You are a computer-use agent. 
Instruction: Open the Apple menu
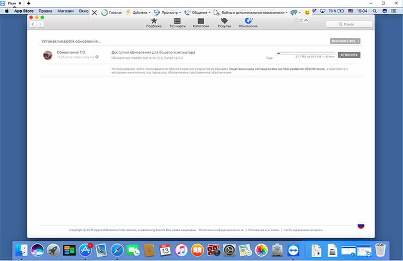(7, 11)
